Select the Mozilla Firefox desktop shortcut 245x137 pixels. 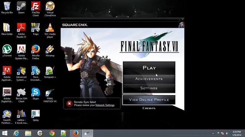tap(36, 52)
